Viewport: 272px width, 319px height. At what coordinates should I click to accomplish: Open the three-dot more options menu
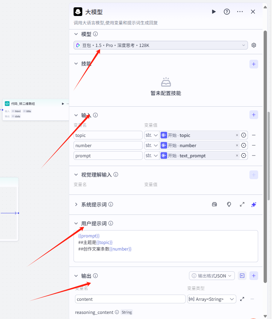pyautogui.click(x=240, y=12)
